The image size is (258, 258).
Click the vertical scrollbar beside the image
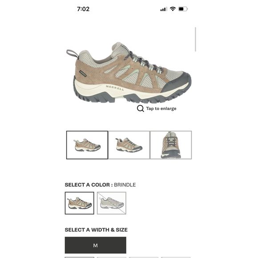pyautogui.click(x=195, y=39)
